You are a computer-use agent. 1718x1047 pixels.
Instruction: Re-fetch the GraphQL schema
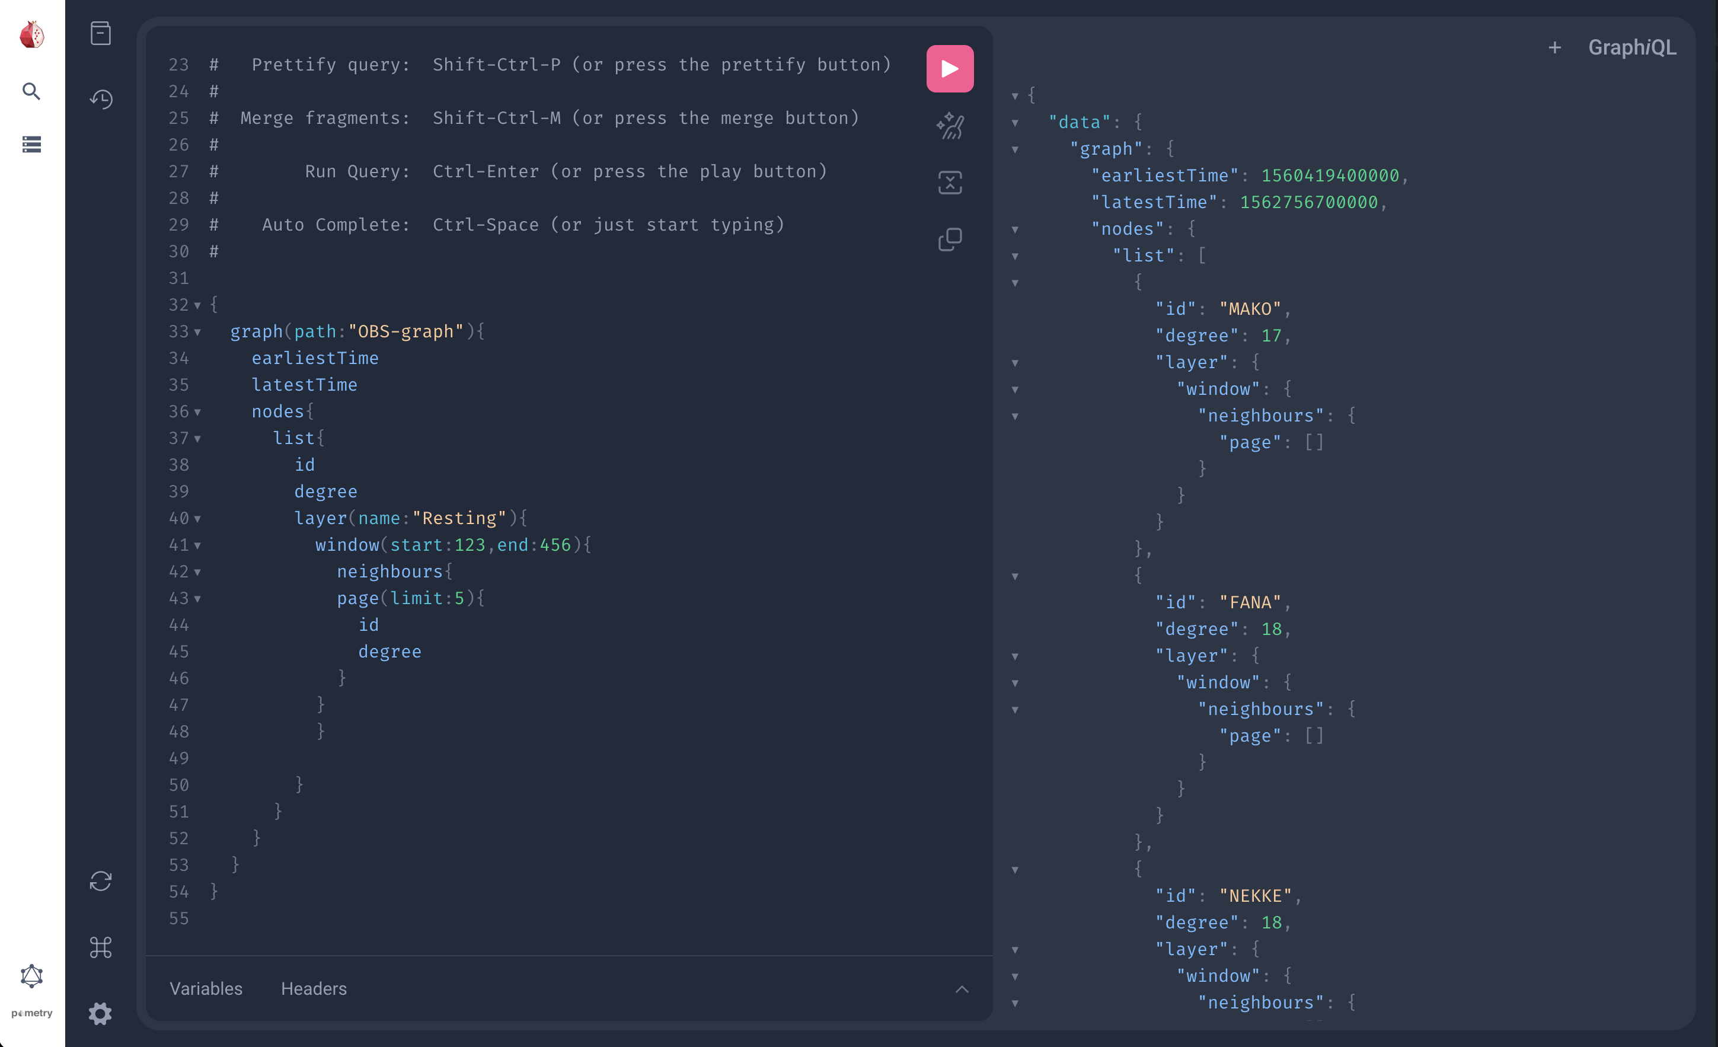[101, 881]
